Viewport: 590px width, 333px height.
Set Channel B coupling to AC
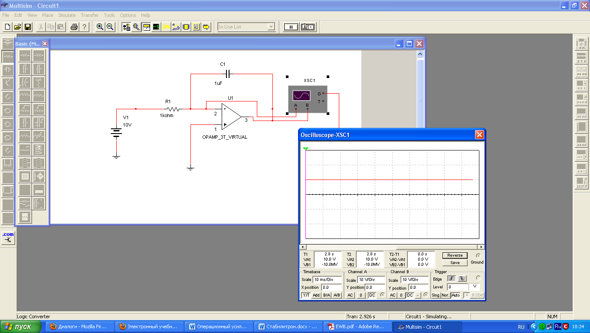(393, 295)
